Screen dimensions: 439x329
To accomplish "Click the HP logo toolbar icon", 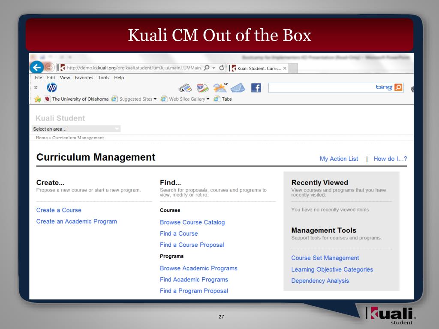I will coord(52,87).
